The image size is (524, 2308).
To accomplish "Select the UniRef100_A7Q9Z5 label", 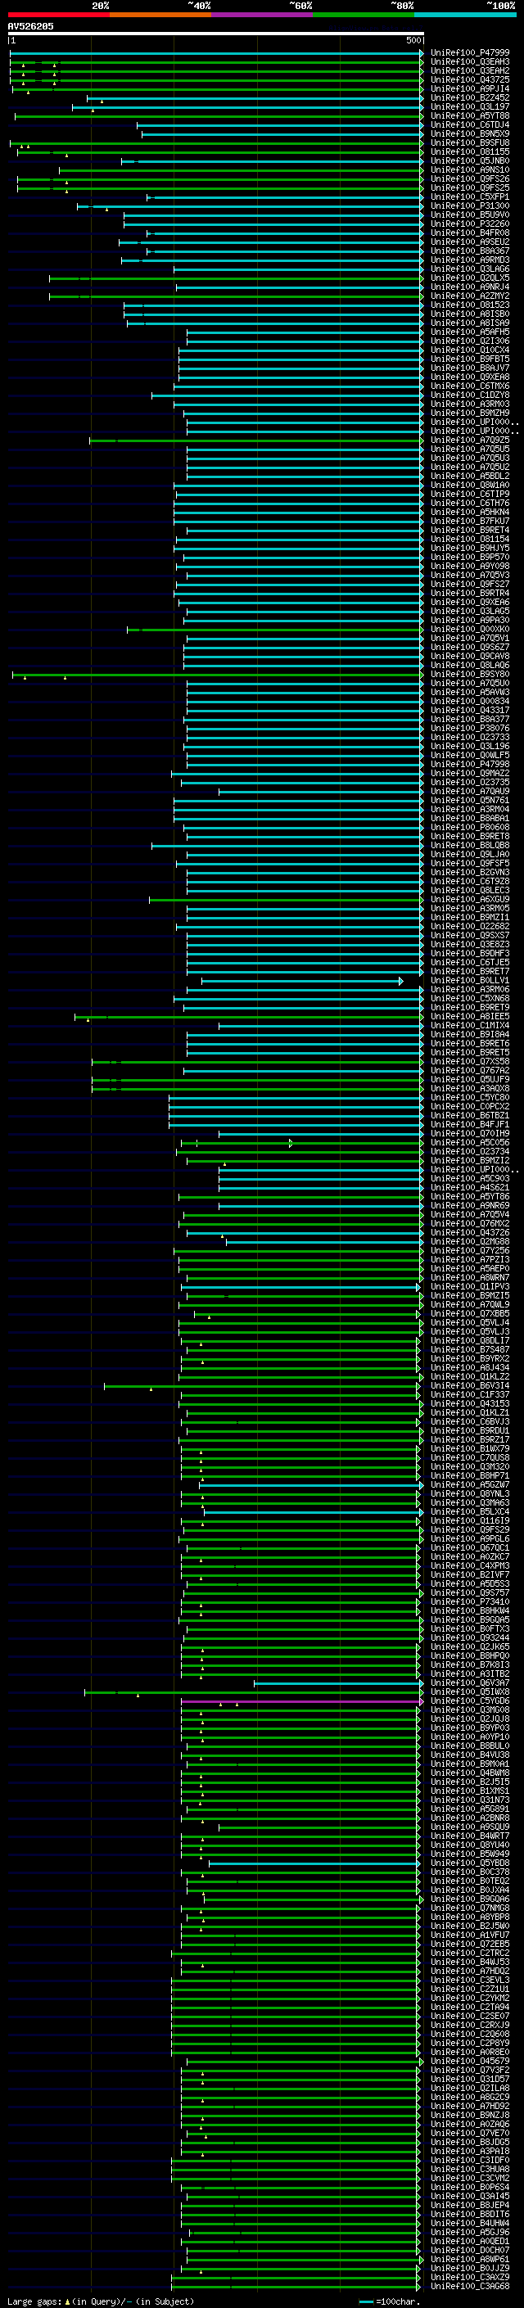I will 469,440.
